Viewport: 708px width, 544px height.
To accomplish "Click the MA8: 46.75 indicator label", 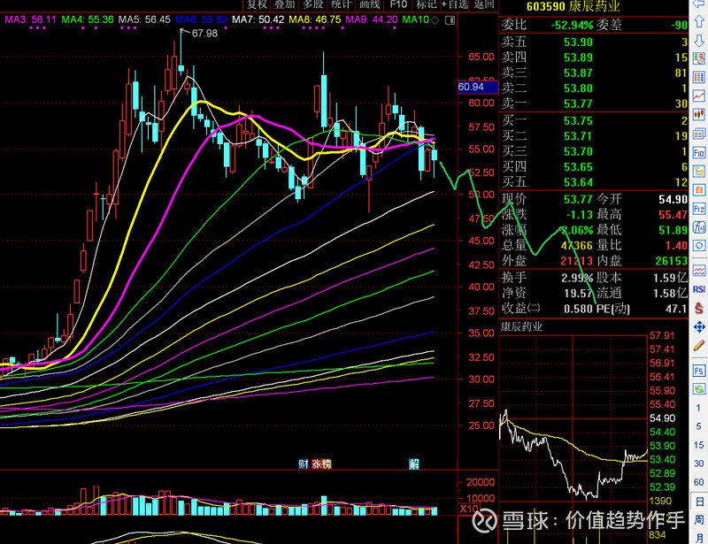I will [x=315, y=19].
